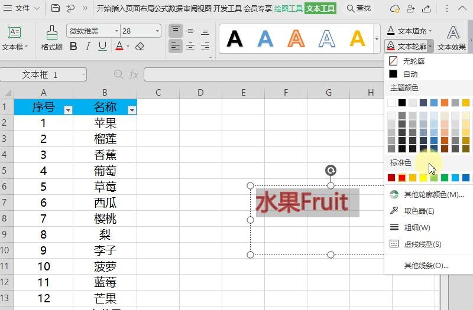Open 其他轮廓颜色(M)... option
The height and width of the screenshot is (310, 473).
[x=433, y=195]
